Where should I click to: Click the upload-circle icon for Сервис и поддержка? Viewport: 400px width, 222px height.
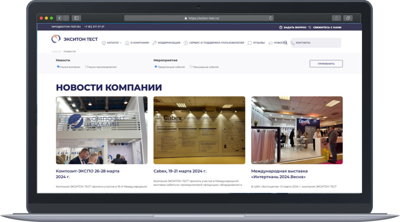coord(186,43)
